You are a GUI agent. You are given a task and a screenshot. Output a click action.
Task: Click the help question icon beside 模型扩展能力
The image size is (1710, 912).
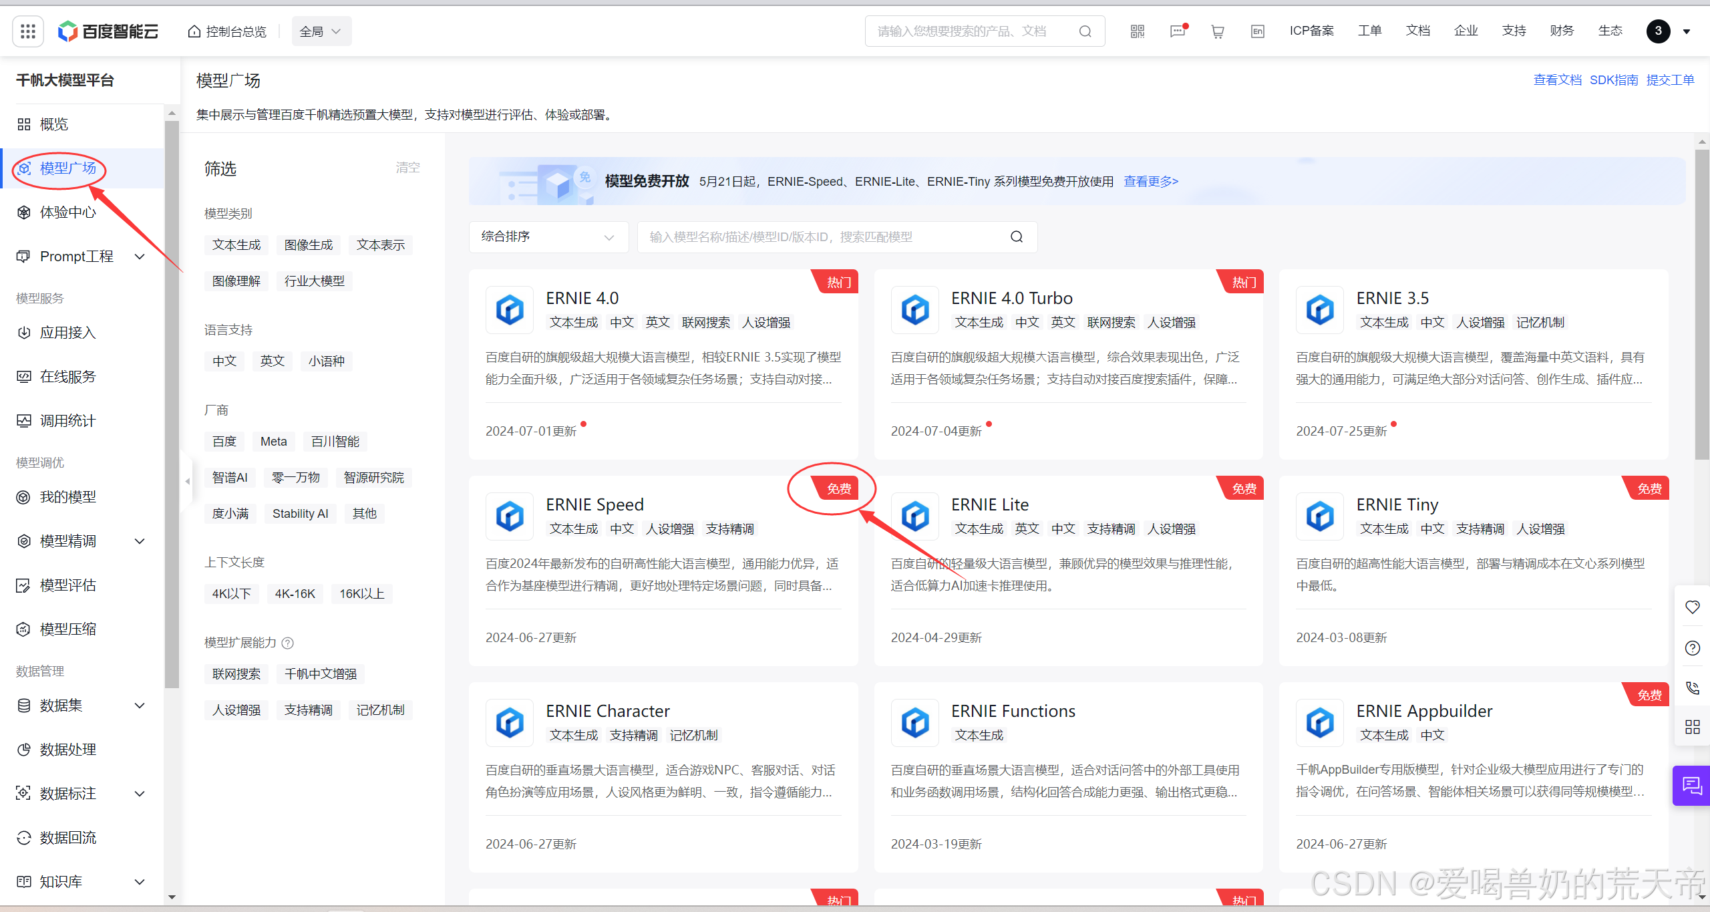tap(288, 643)
